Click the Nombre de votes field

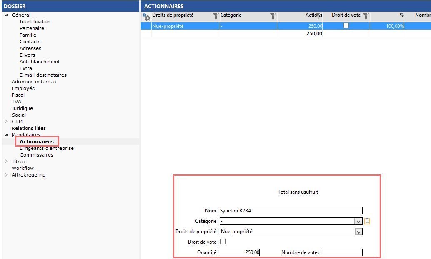coord(342,252)
